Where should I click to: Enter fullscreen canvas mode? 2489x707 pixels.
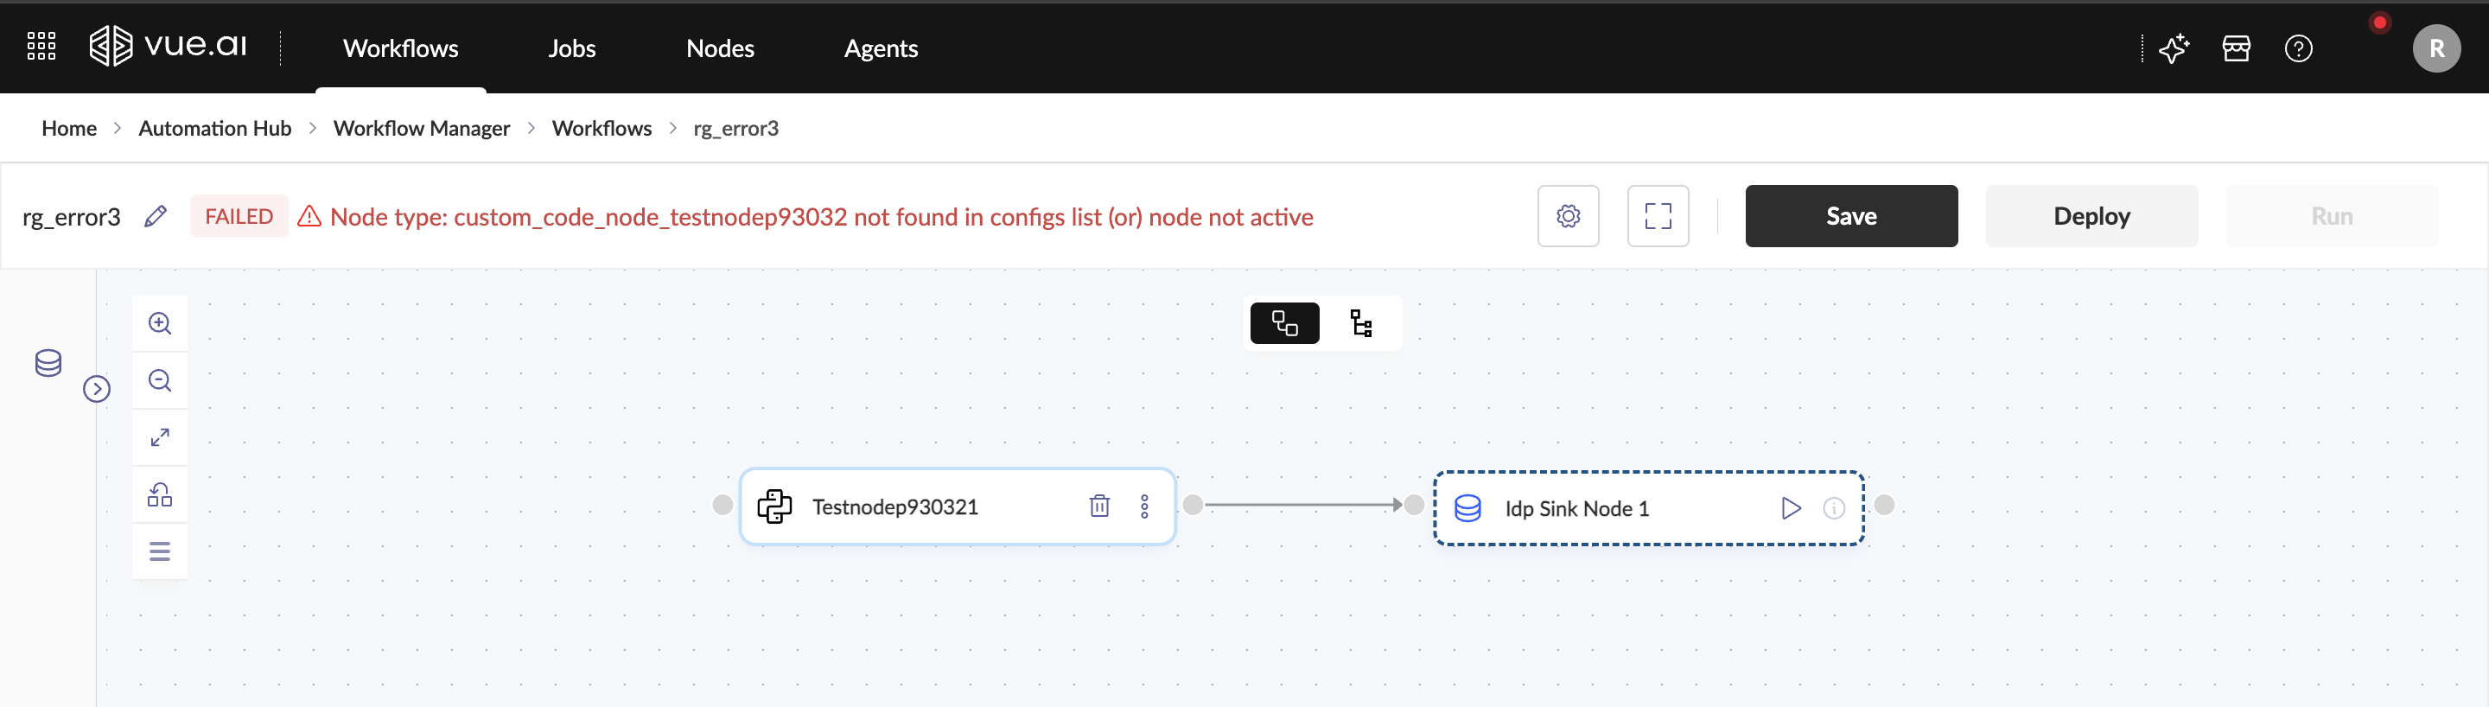point(1657,216)
